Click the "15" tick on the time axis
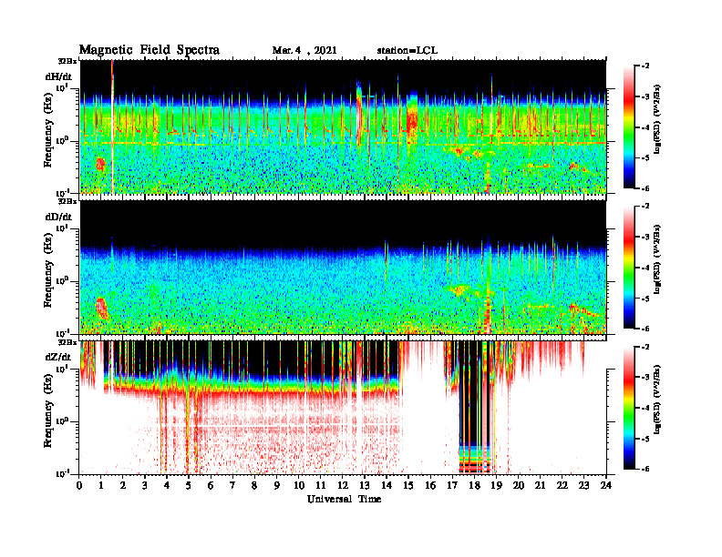The image size is (722, 557). pyautogui.click(x=409, y=486)
